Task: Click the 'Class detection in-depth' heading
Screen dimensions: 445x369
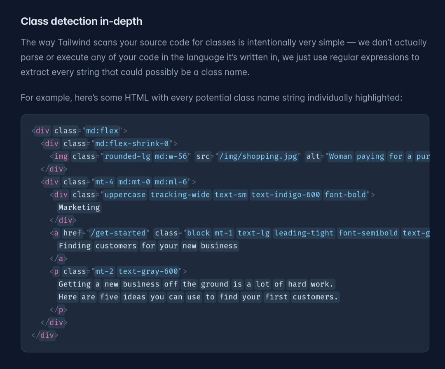Action: pyautogui.click(x=81, y=21)
